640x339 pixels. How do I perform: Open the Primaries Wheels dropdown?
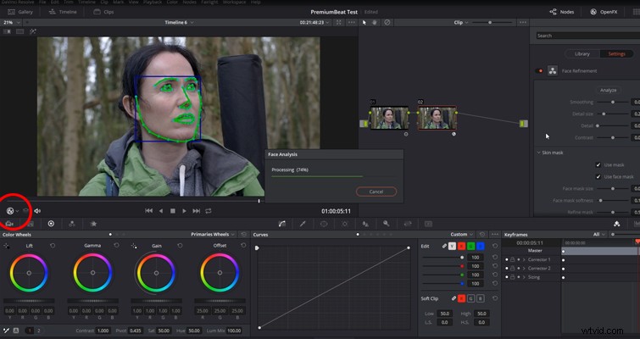(x=213, y=235)
